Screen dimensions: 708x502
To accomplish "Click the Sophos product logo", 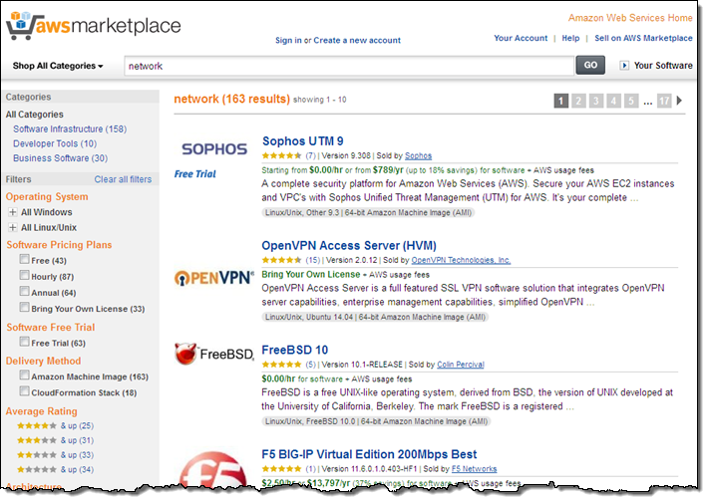I will click(213, 149).
